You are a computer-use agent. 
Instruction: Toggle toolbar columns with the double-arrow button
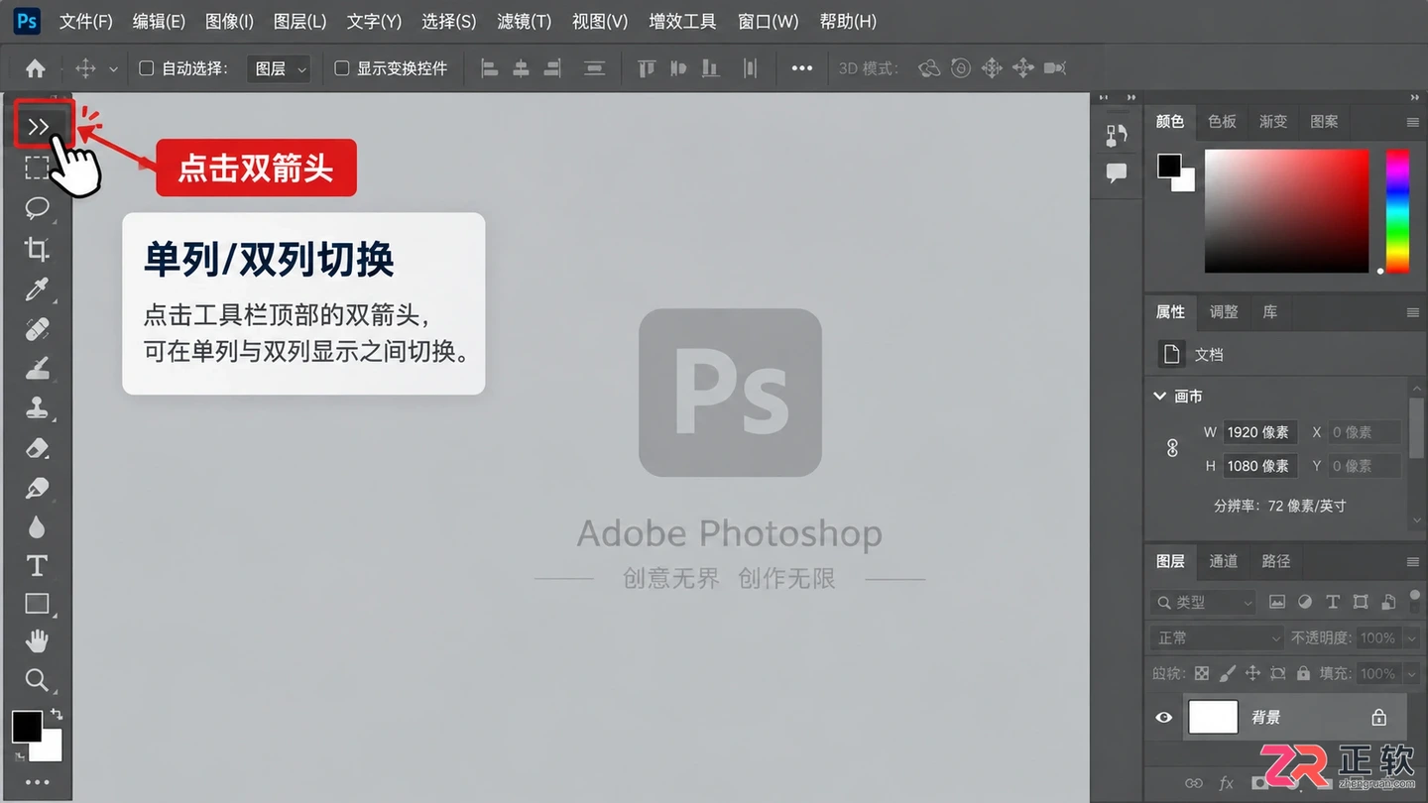click(x=39, y=126)
